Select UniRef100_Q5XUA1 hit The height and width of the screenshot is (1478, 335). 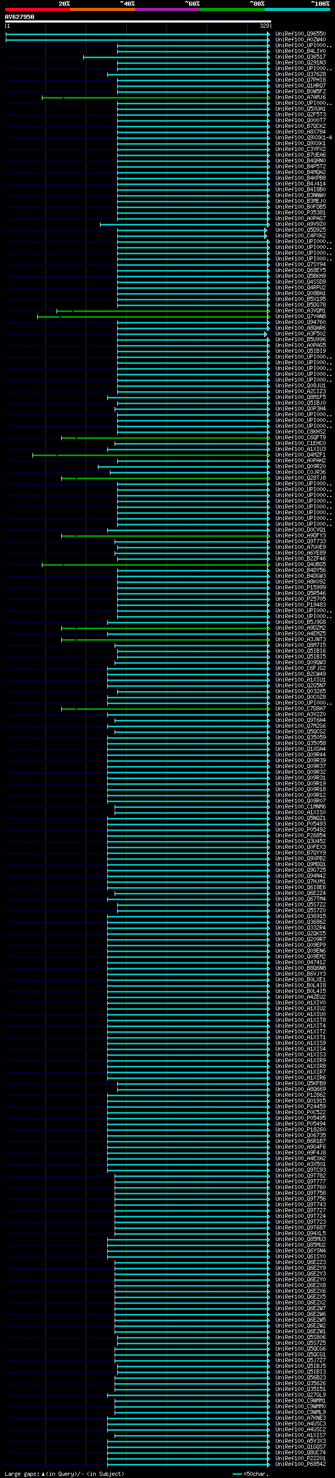(x=300, y=109)
